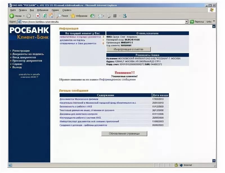Click the browser address URL field
This screenshot has width=225, height=173.
(103, 22)
